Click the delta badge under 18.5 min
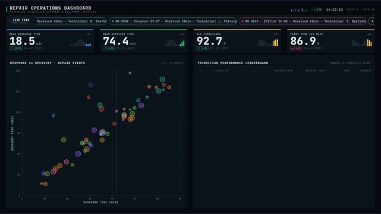This screenshot has height=214, width=381. [x=16, y=48]
